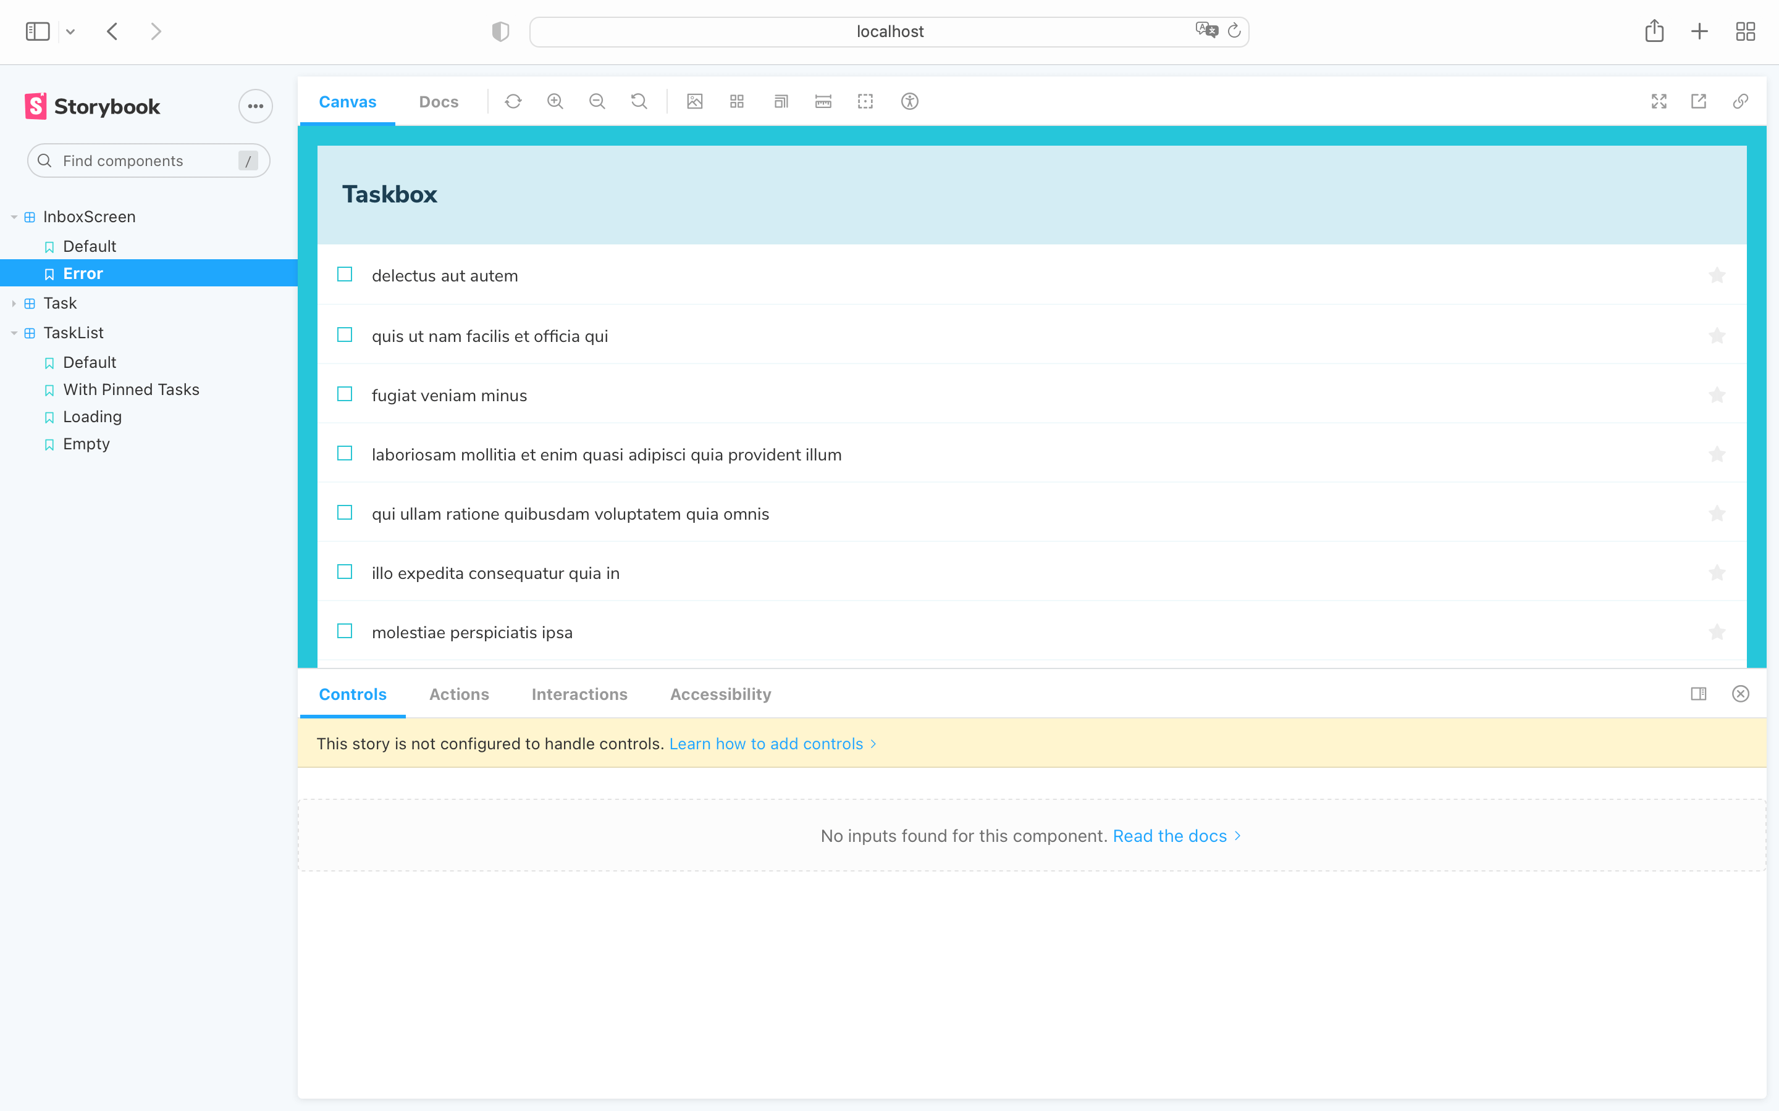Screen dimensions: 1779x1111
Task: Click the zoom out icon in toolbar
Action: (x=598, y=101)
